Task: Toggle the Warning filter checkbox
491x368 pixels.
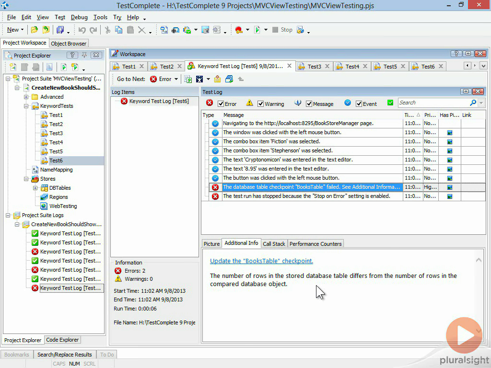Action: 260,104
